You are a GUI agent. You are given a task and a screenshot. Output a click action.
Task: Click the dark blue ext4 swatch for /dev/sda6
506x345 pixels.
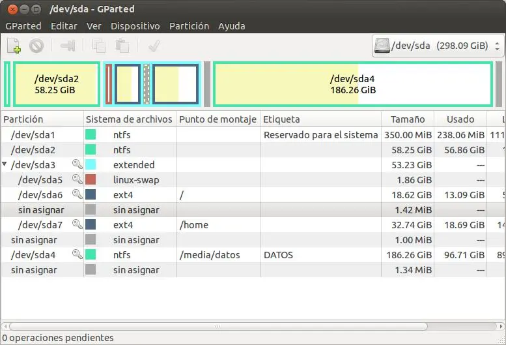point(91,194)
